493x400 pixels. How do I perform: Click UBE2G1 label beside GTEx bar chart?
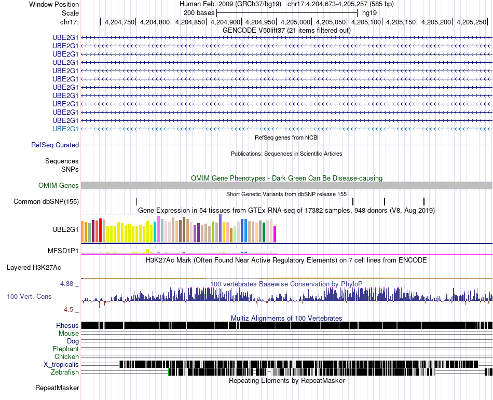[x=65, y=229]
